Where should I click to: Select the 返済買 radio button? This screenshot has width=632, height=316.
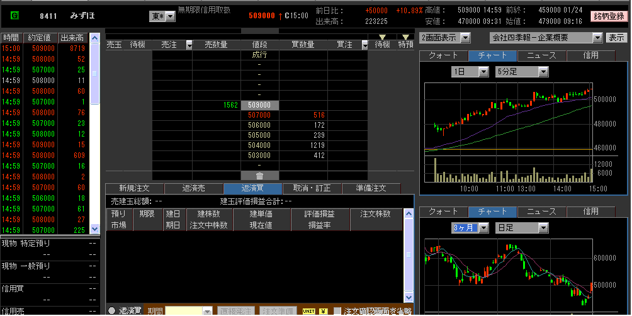pyautogui.click(x=111, y=311)
